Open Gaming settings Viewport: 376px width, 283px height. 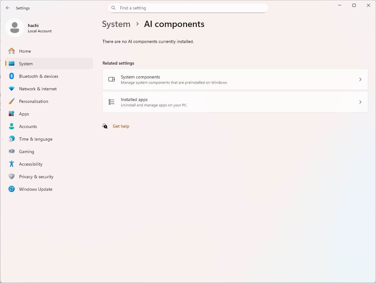(49, 152)
